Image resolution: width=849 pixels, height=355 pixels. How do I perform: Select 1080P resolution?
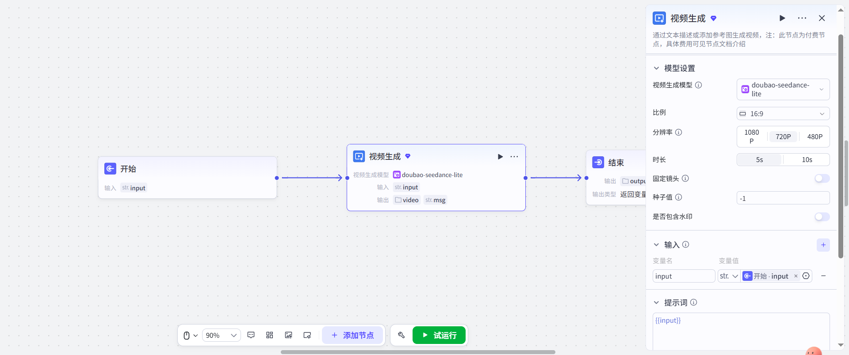pyautogui.click(x=752, y=136)
